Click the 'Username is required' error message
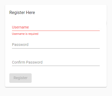This screenshot has height=96, width=112. point(25,34)
